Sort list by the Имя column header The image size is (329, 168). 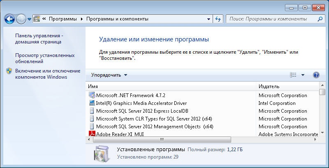click(x=171, y=86)
